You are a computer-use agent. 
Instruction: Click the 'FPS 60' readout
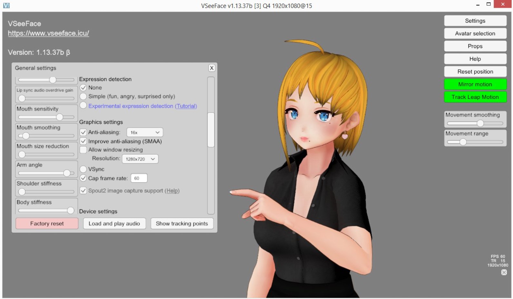[498, 256]
